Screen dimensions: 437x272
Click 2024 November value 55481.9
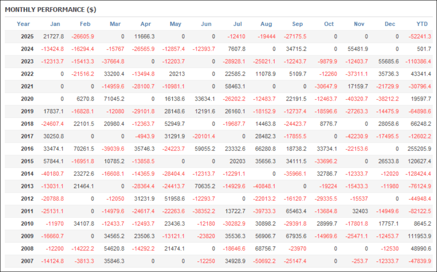358,49
